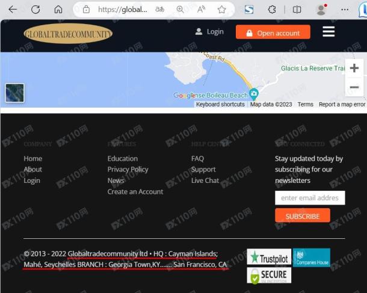Open map Keyboard shortcuts

click(220, 104)
